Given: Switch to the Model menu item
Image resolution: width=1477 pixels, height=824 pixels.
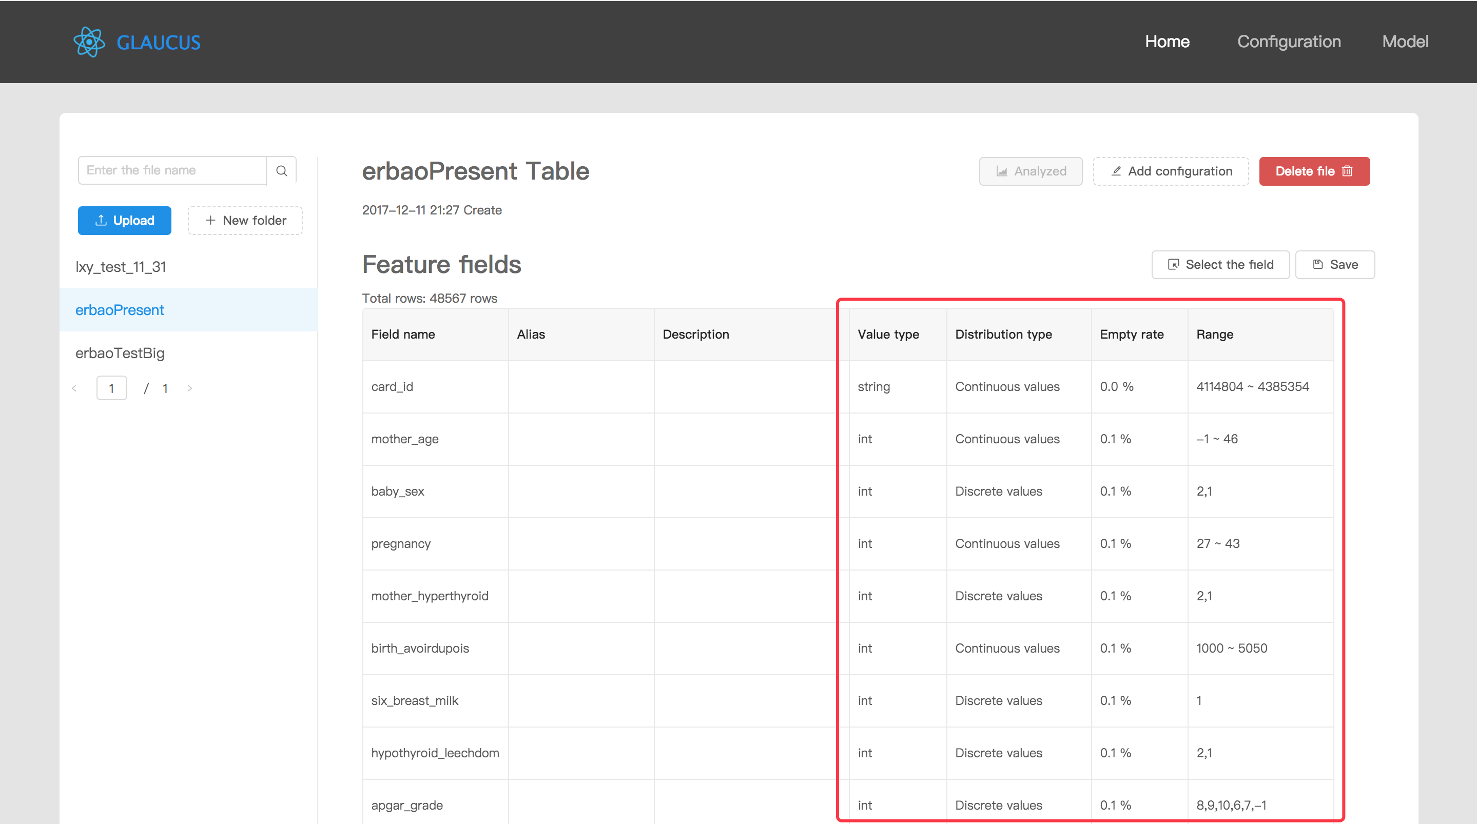Looking at the screenshot, I should 1405,41.
